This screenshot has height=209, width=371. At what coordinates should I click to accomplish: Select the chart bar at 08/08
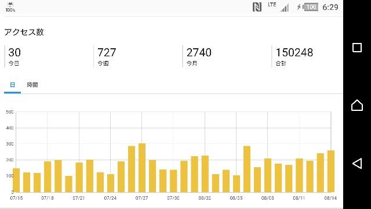pyautogui.click(x=268, y=175)
